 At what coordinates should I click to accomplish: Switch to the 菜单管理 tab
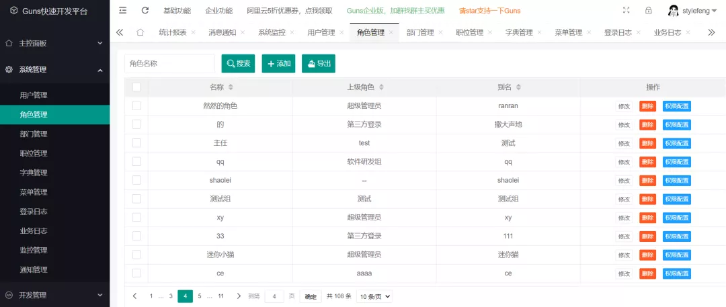click(569, 32)
